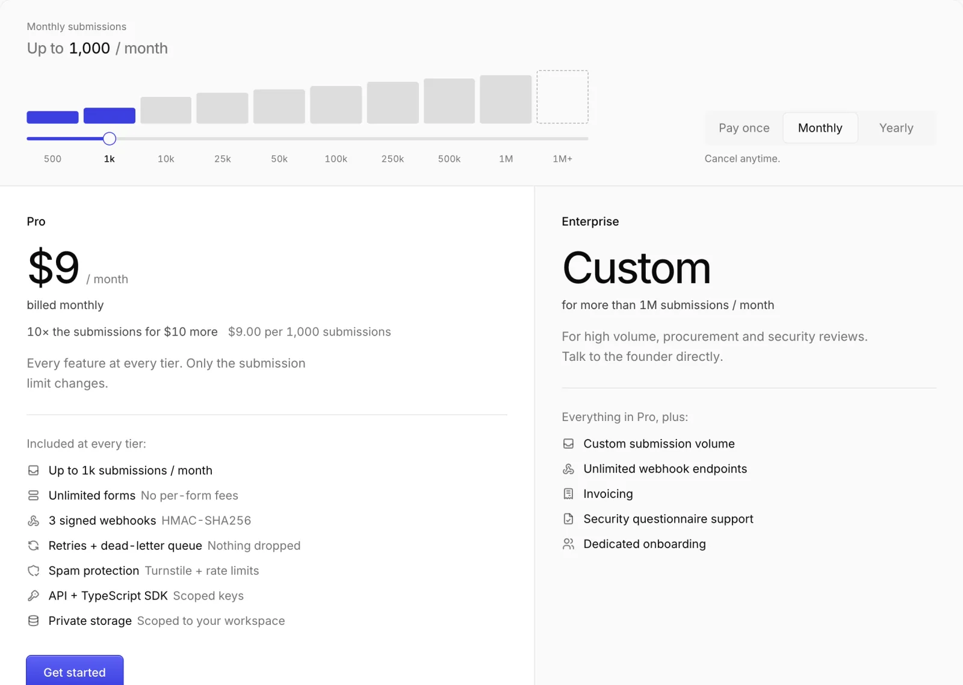Click the dashed 1M+ tier box
The width and height of the screenshot is (963, 685).
563,97
